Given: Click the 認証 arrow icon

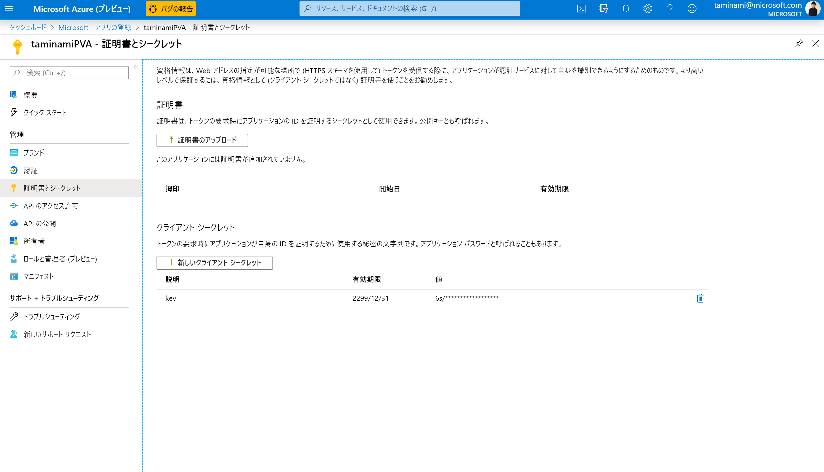Looking at the screenshot, I should (14, 170).
